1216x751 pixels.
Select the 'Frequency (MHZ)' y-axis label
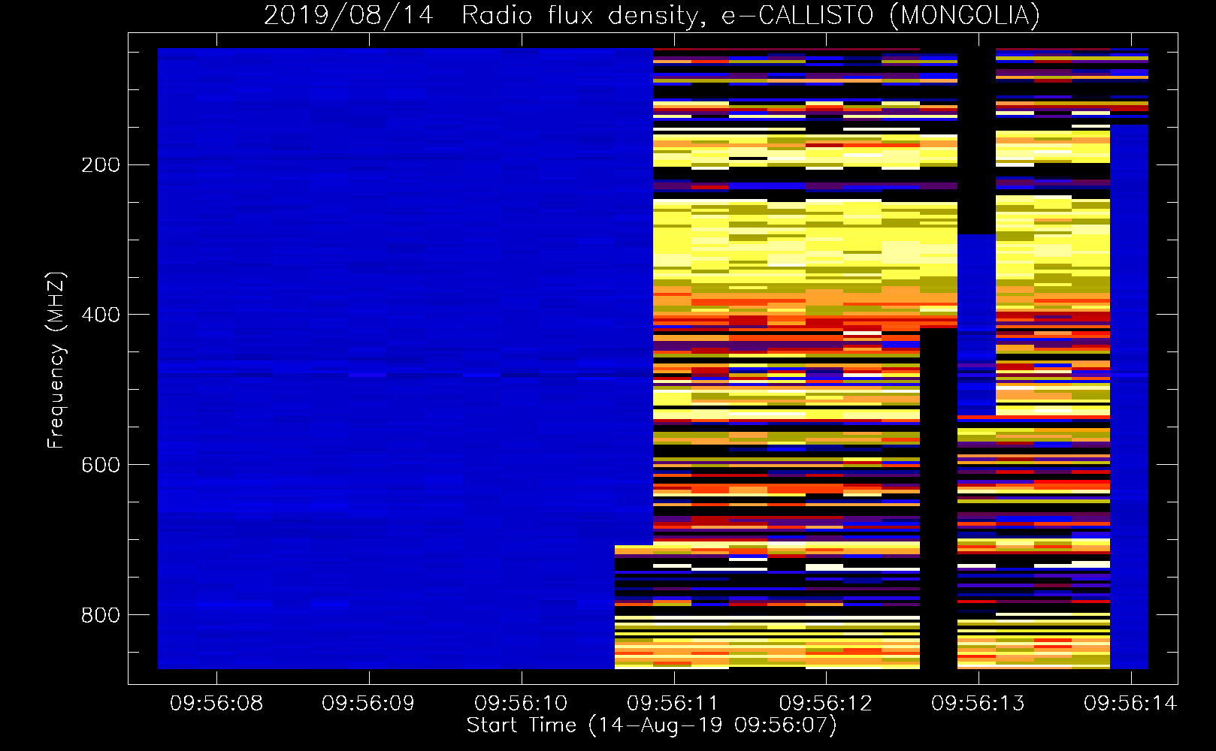tap(56, 360)
